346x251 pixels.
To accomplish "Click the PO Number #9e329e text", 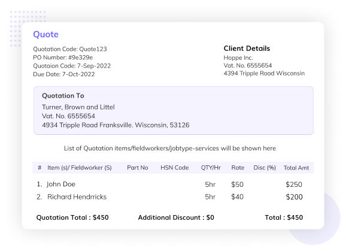I will pos(63,58).
